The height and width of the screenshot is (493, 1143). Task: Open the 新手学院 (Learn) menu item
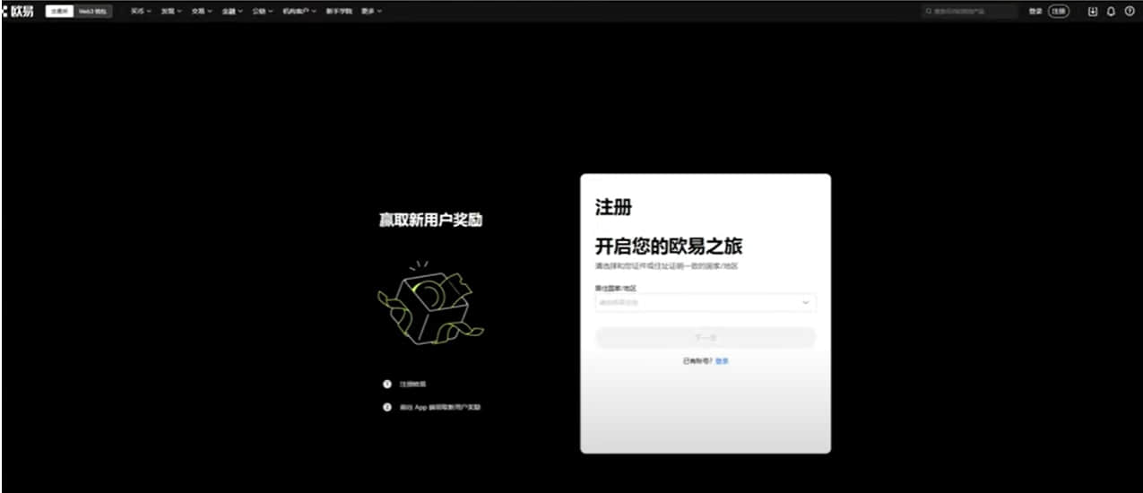click(x=339, y=11)
